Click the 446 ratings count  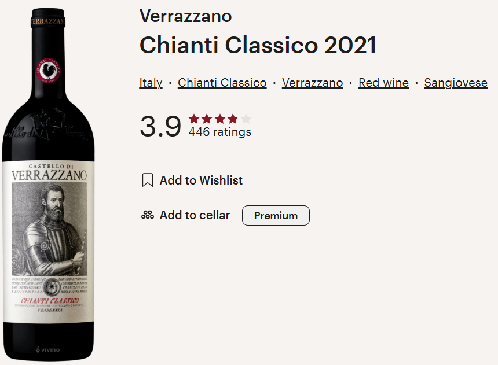(220, 132)
